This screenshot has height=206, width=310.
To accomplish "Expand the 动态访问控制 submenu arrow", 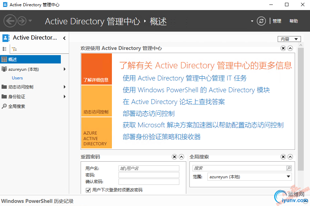I will (x=65, y=87).
